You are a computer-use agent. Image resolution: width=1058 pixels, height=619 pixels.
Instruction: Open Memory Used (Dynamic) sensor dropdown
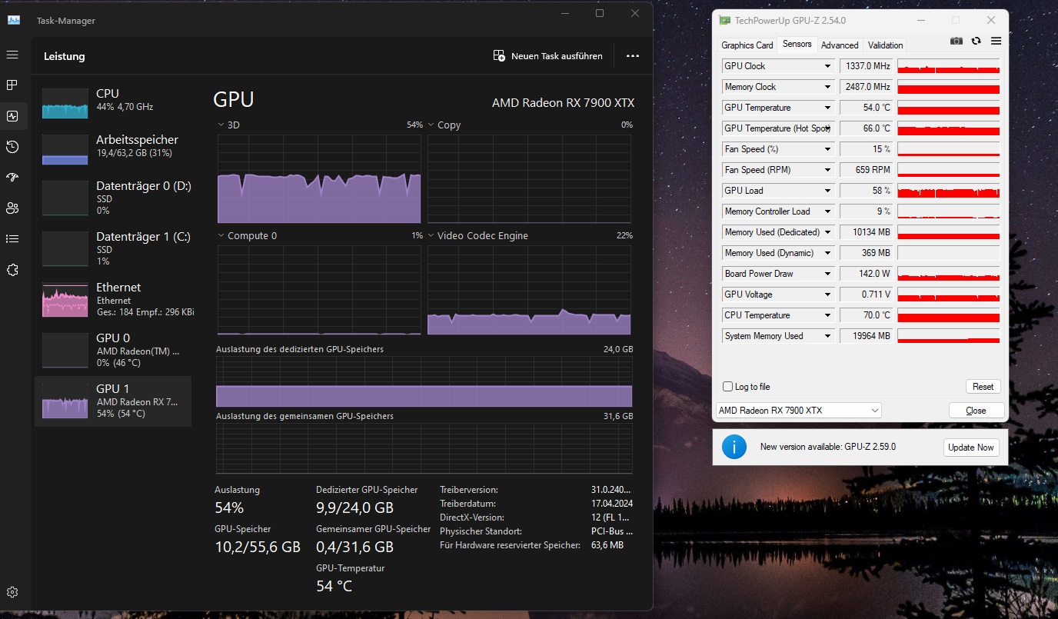click(x=828, y=253)
